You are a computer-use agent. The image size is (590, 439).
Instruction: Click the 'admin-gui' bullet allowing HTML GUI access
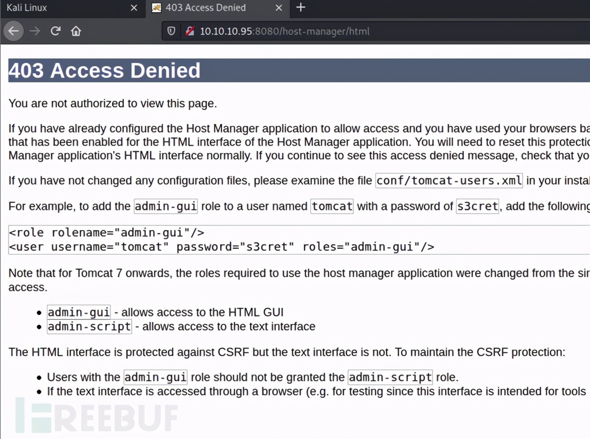coord(165,312)
